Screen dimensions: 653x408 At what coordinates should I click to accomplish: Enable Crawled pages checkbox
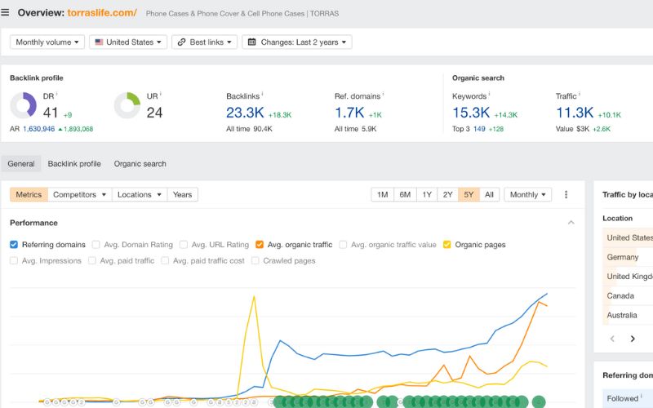[255, 260]
